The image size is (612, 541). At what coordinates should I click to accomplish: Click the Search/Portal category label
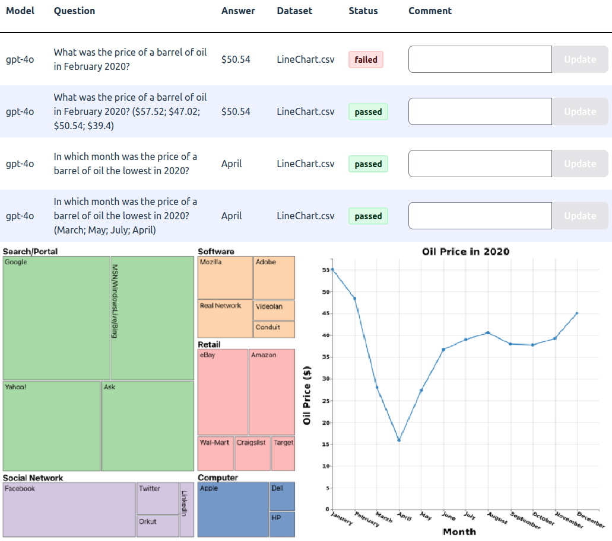(30, 251)
